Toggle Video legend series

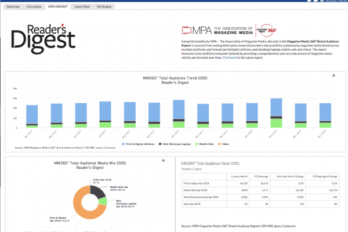[x=223, y=144]
